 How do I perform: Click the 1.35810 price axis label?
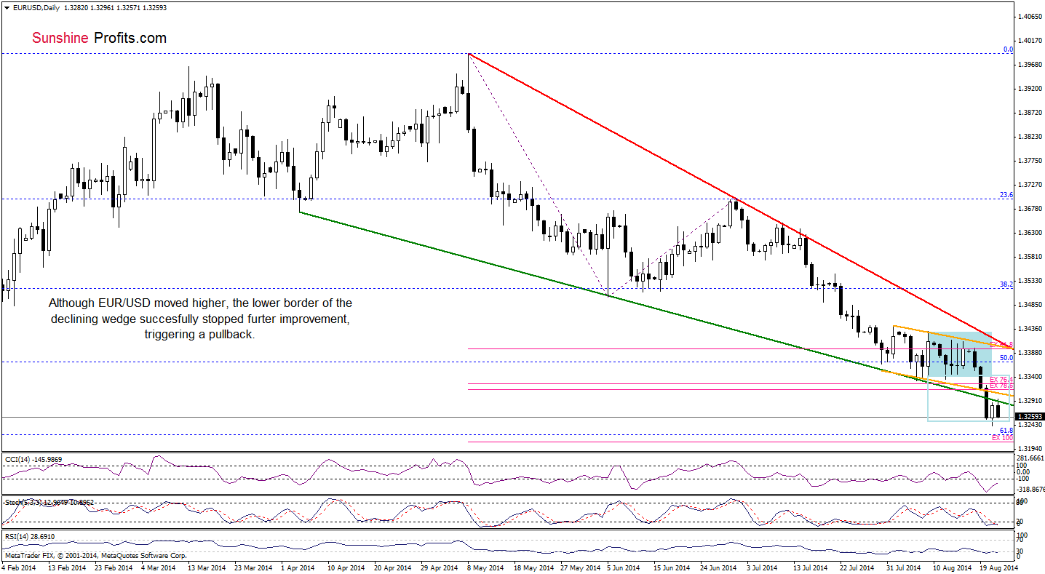pos(1030,257)
